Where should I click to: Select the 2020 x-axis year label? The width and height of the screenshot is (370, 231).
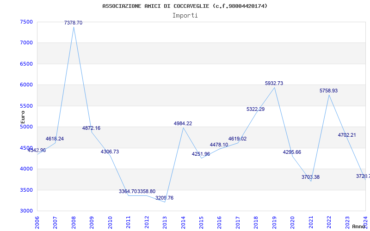pyautogui.click(x=293, y=223)
